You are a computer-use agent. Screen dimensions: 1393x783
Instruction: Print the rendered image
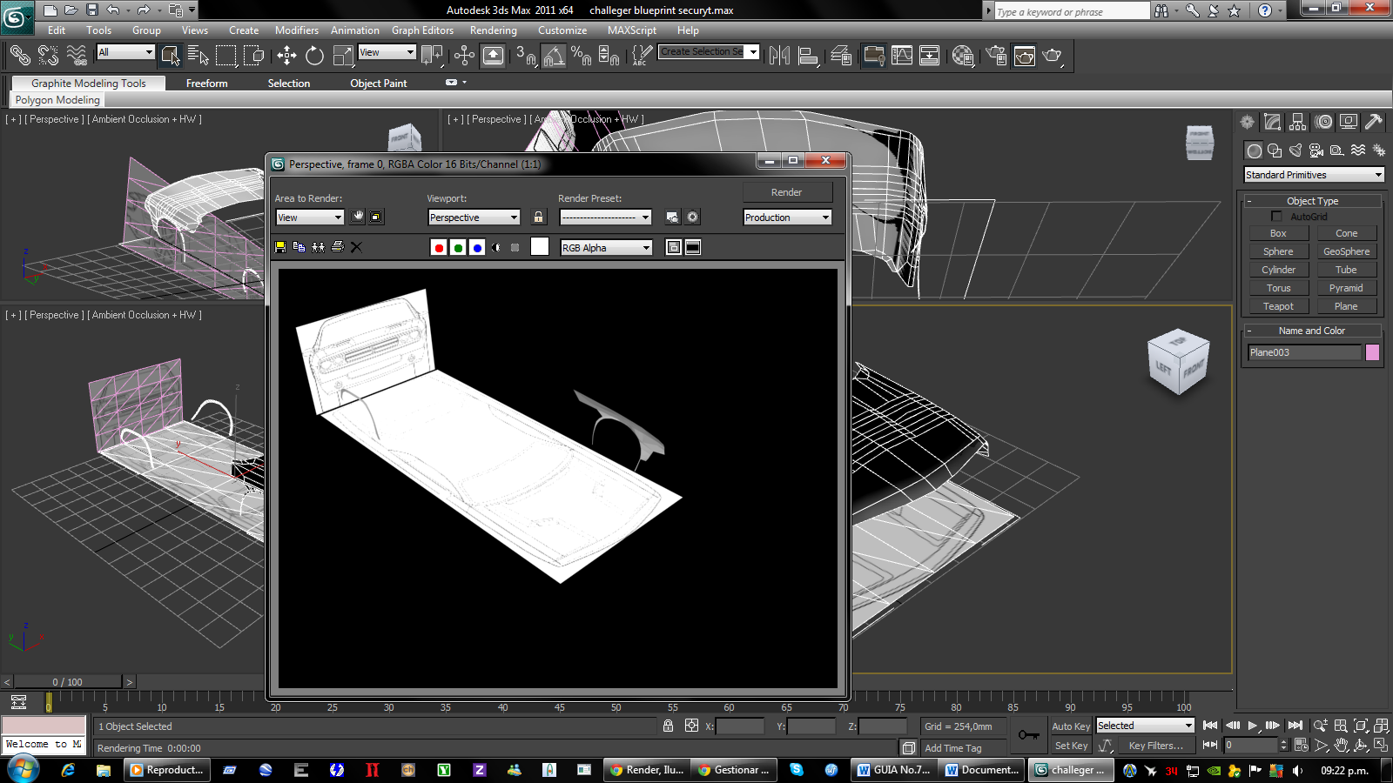coord(338,247)
